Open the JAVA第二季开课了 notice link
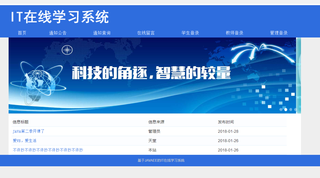 pos(29,131)
